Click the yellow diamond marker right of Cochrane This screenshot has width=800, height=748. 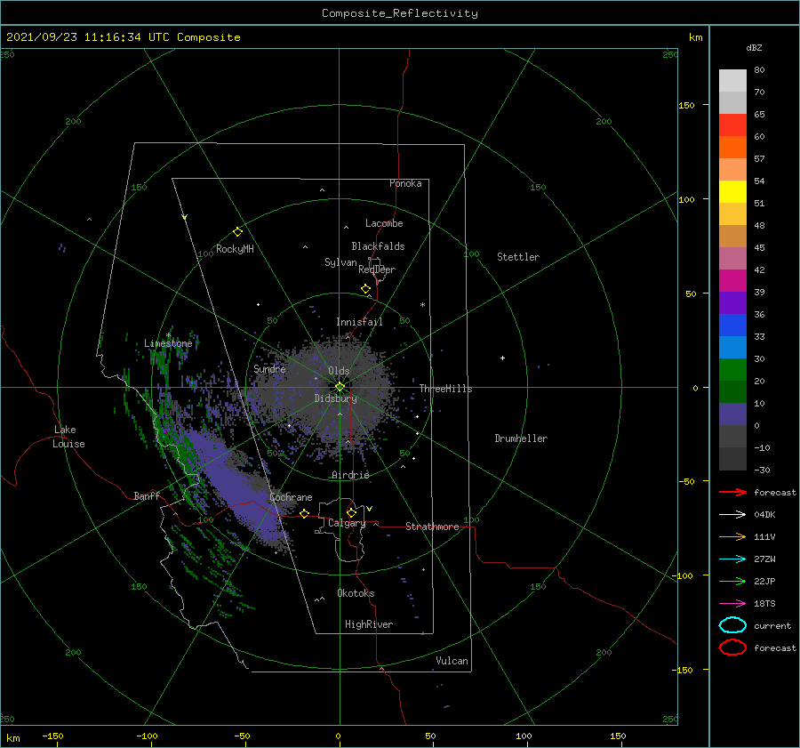coord(305,513)
